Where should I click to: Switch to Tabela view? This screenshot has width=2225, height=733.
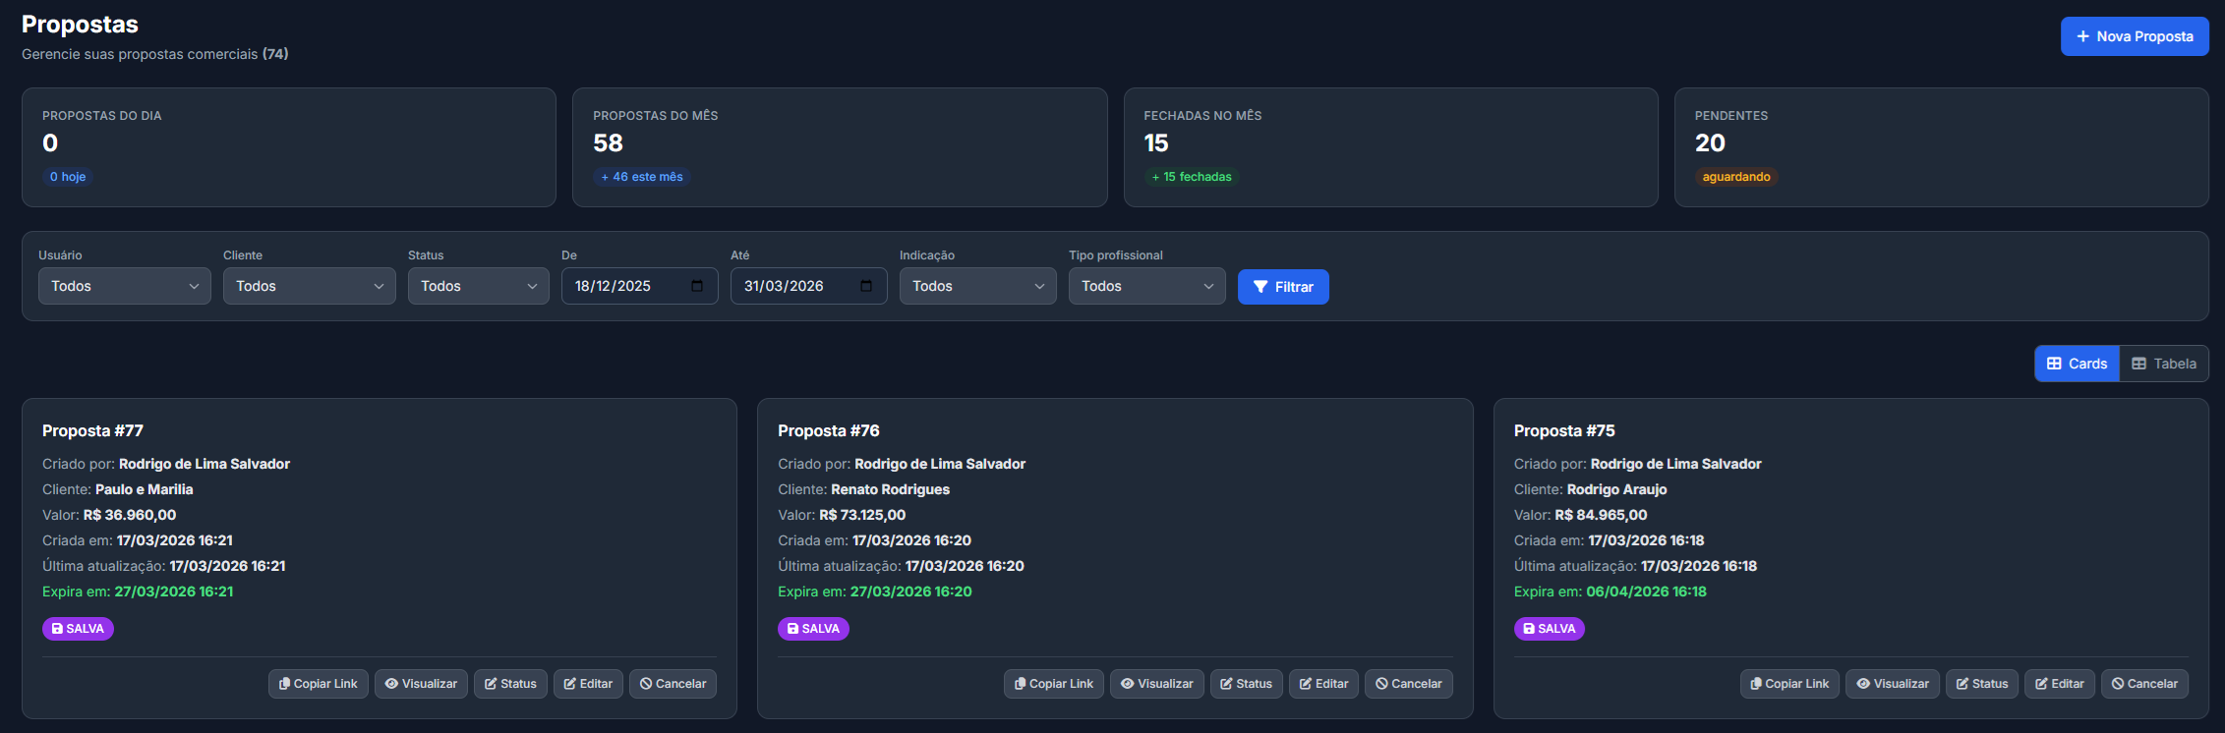(2164, 364)
